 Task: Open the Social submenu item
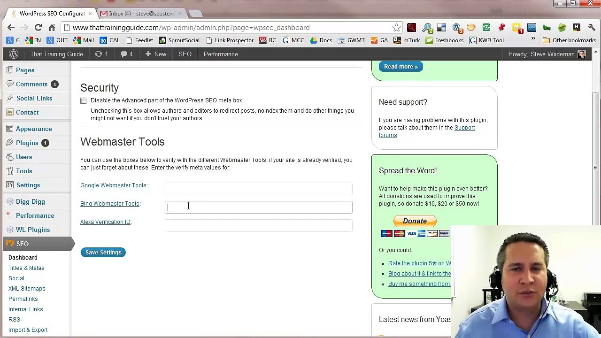point(16,278)
